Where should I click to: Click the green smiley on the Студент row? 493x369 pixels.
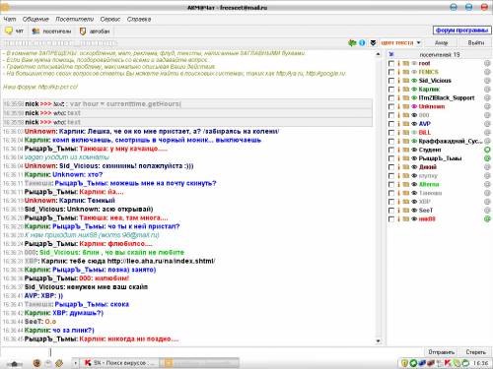click(x=487, y=150)
